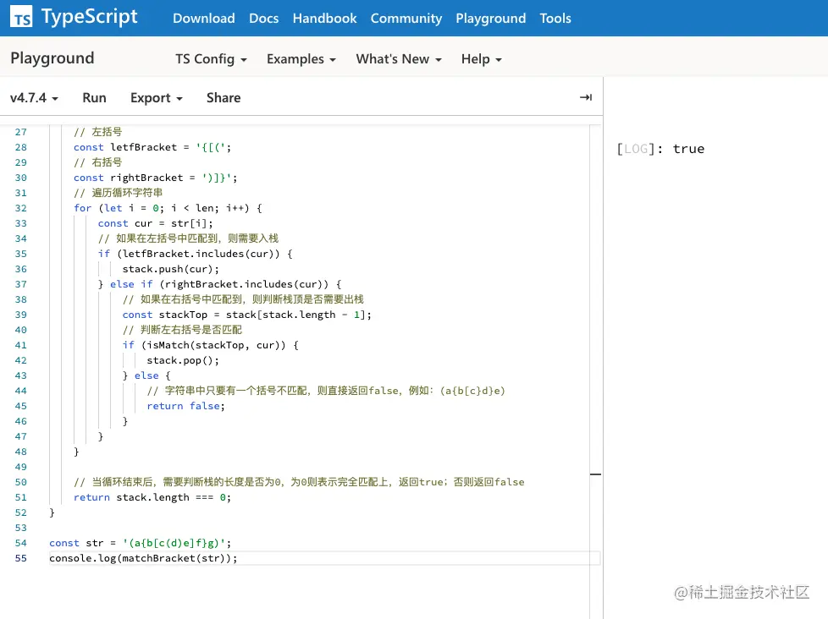Click the for loop header line
This screenshot has height=619, width=828.
click(168, 208)
